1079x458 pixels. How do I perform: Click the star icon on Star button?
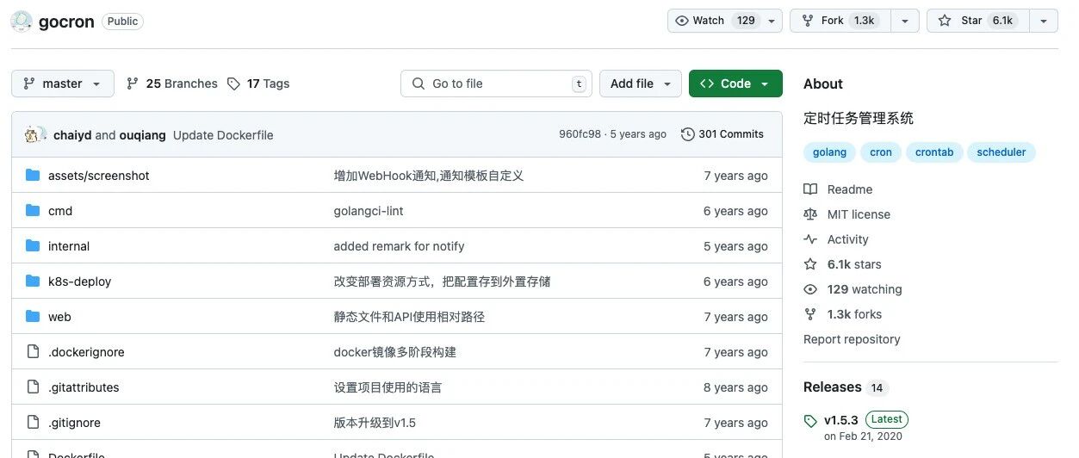tap(945, 21)
